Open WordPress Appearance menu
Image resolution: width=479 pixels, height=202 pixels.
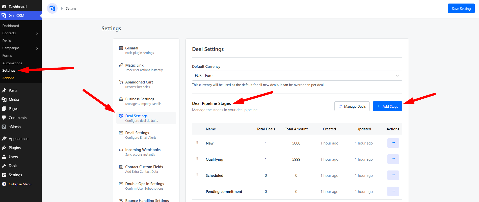point(18,139)
